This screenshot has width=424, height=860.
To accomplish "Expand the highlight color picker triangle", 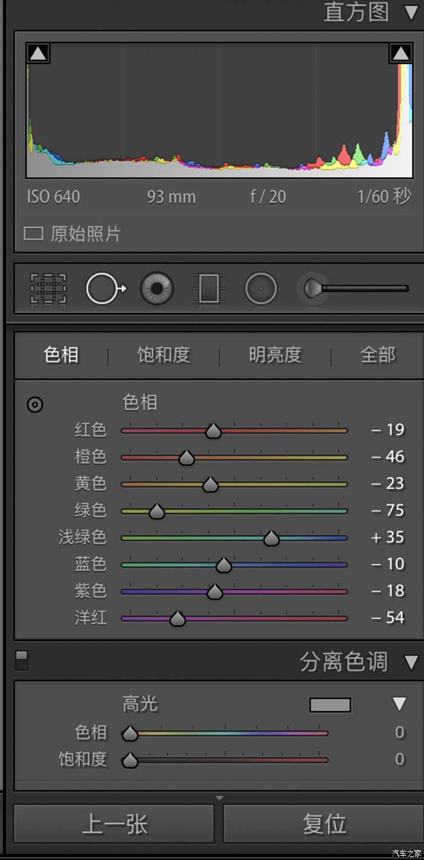I will [399, 704].
